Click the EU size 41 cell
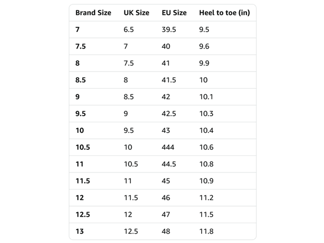This screenshot has width=324, height=243. [x=166, y=63]
